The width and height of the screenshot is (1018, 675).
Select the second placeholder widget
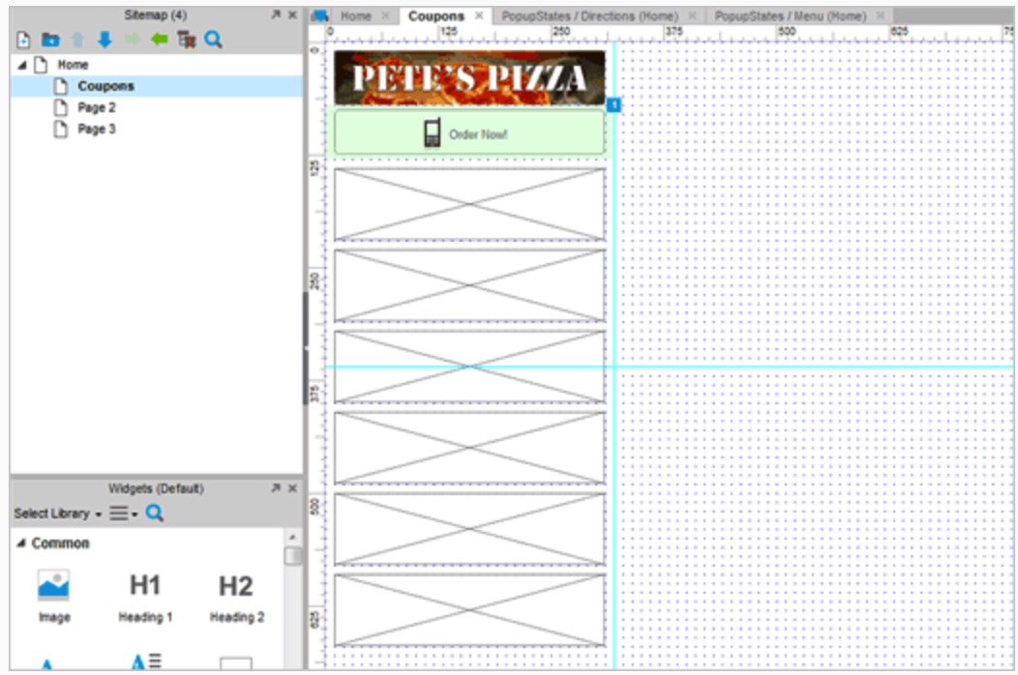click(x=469, y=285)
